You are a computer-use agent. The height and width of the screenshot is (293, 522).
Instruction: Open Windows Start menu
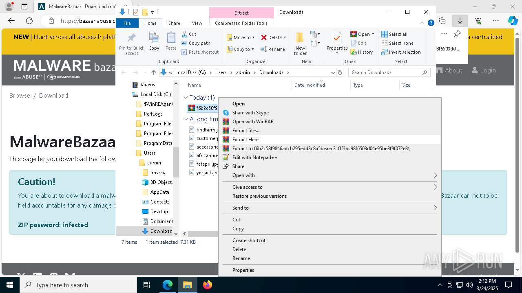pos(10,285)
